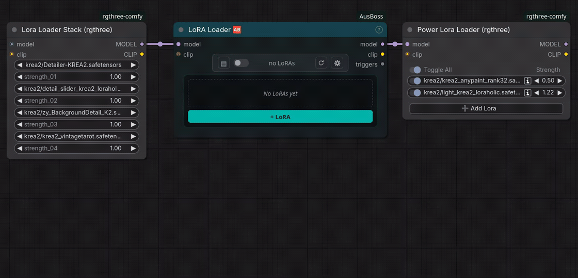The image size is (578, 278).
Task: Increase the 1.22 light_krea2 strength
Action: (x=559, y=92)
